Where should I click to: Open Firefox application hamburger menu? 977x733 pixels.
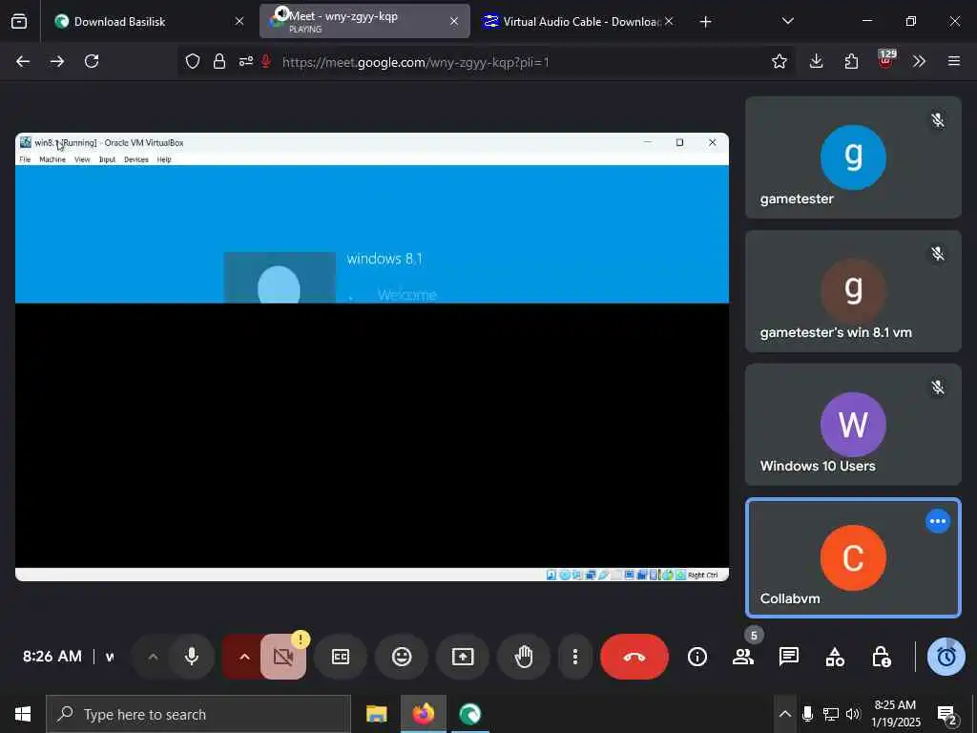point(954,61)
